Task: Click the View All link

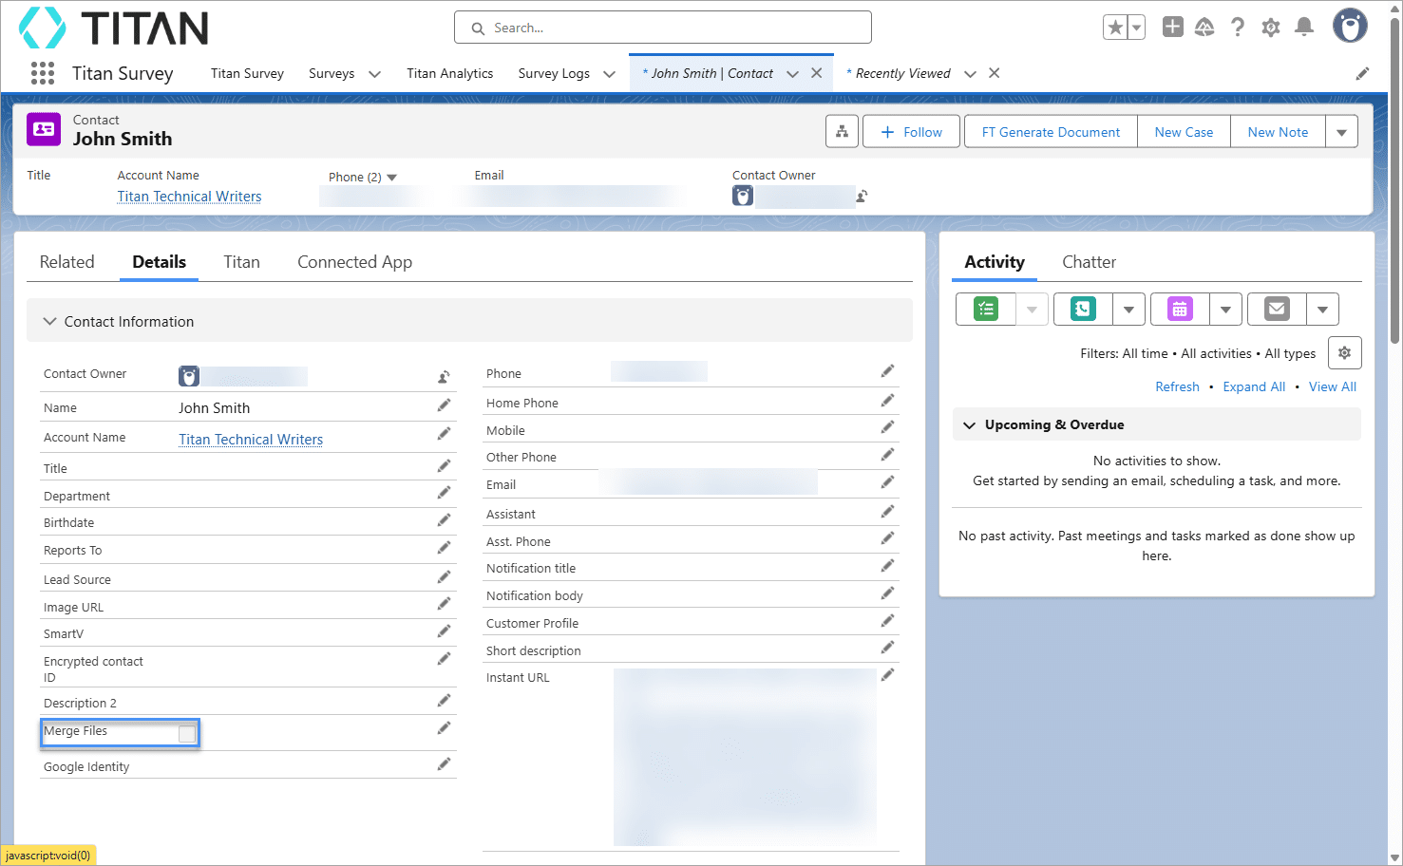Action: (1333, 386)
